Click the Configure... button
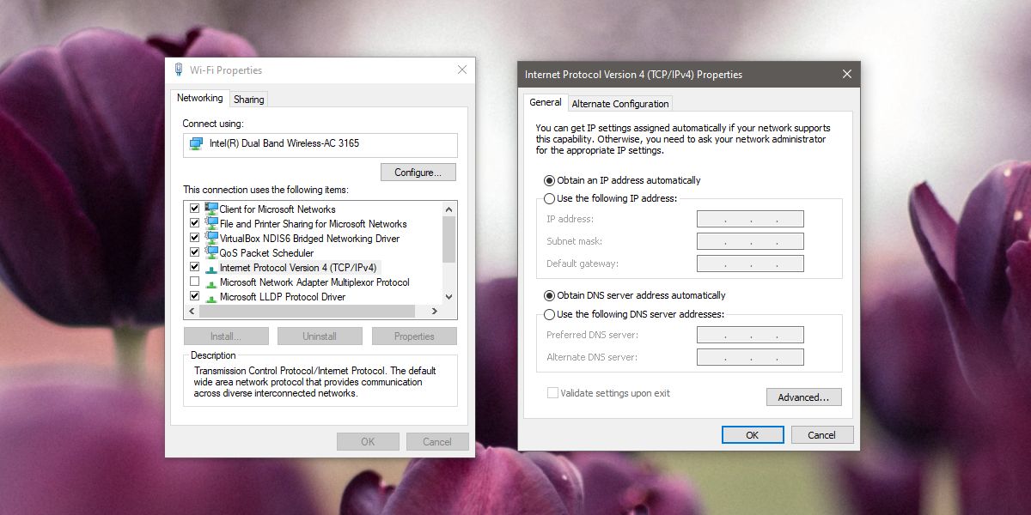 click(418, 173)
